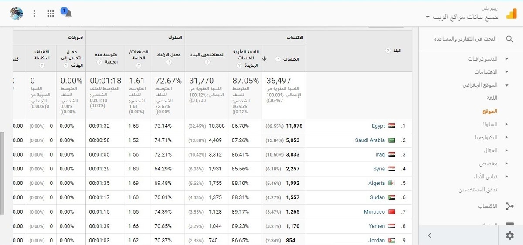Click the help icon next to البلد header
523x245 pixels.
[387, 51]
